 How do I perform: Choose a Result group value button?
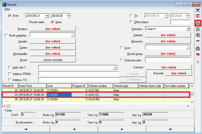point(168,53)
